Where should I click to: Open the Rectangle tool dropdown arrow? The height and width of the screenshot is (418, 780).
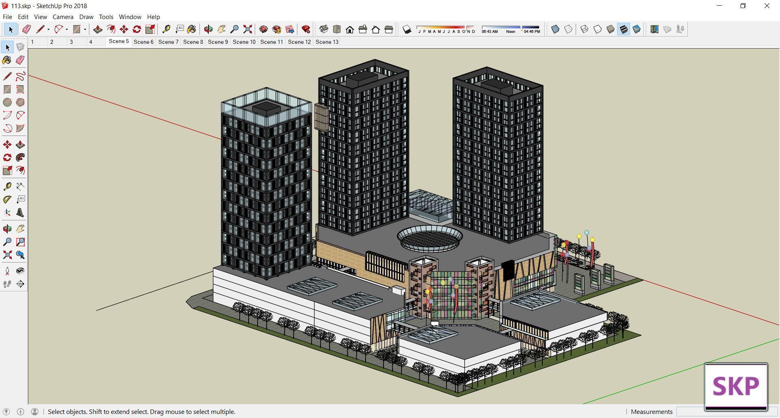pyautogui.click(x=85, y=29)
